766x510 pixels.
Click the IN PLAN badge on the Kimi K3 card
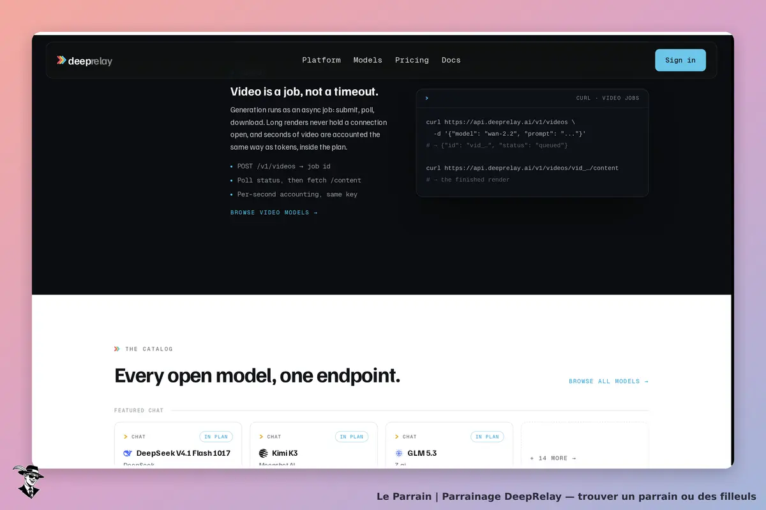tap(352, 437)
